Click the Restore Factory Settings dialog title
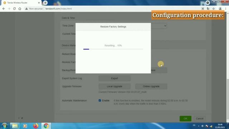Viewport: 229px width, 129px height. (113, 27)
